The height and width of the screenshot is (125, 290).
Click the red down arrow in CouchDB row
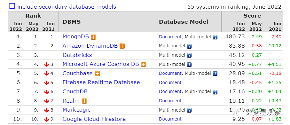(x=47, y=92)
